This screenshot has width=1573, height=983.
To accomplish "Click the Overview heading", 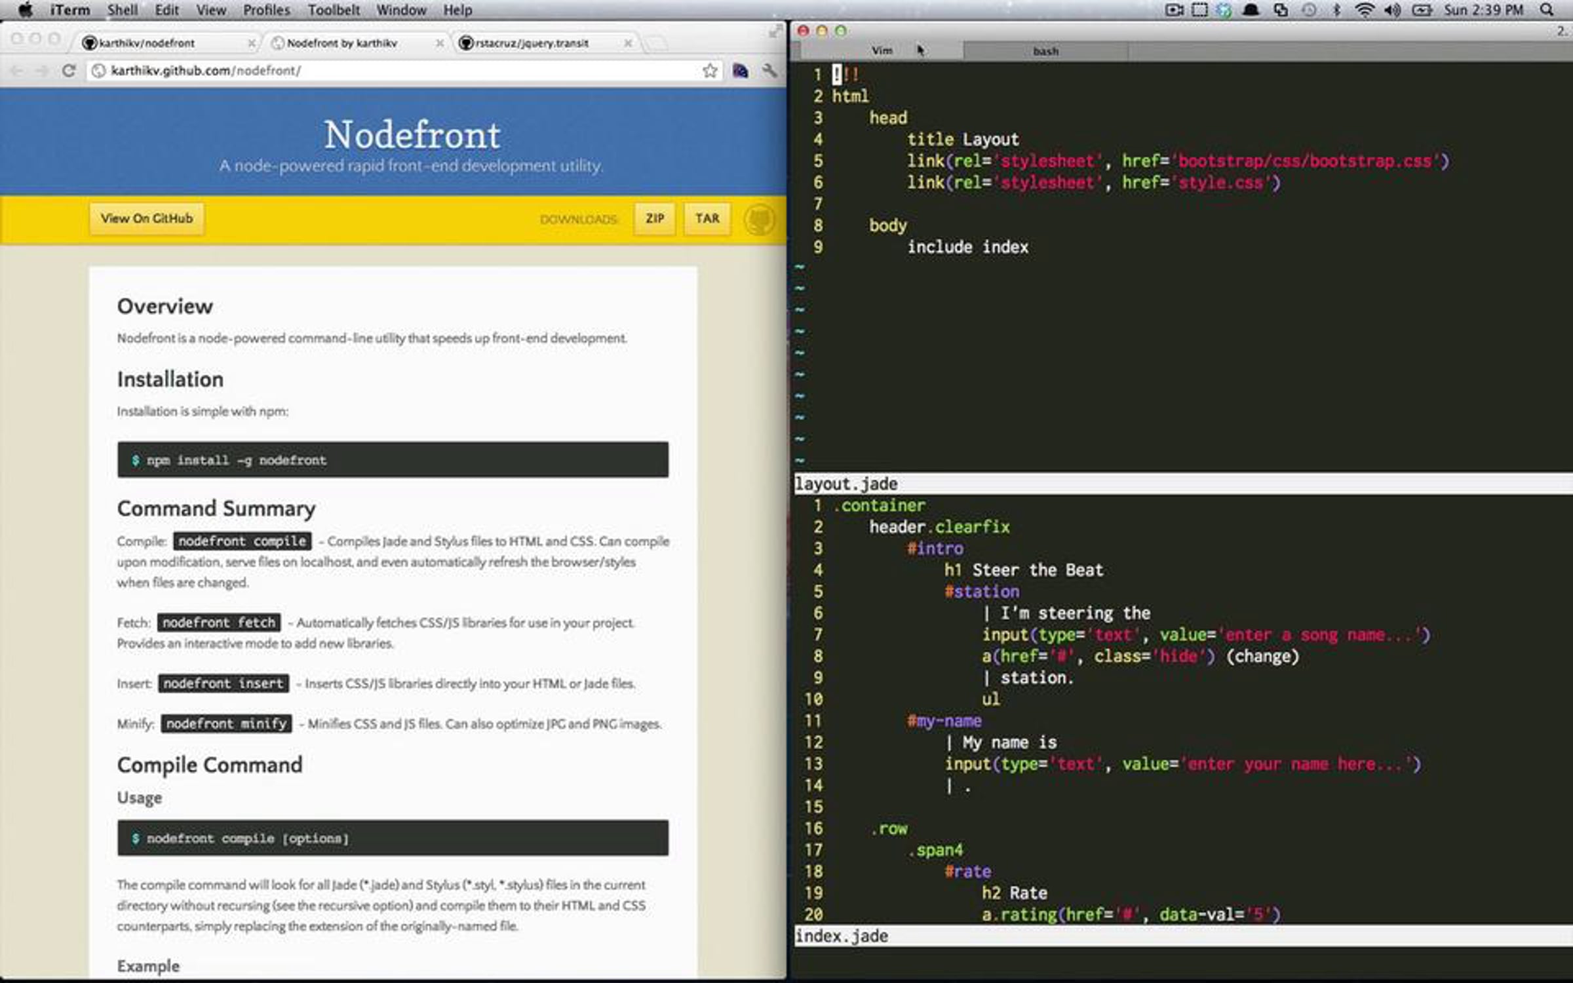I will point(165,306).
